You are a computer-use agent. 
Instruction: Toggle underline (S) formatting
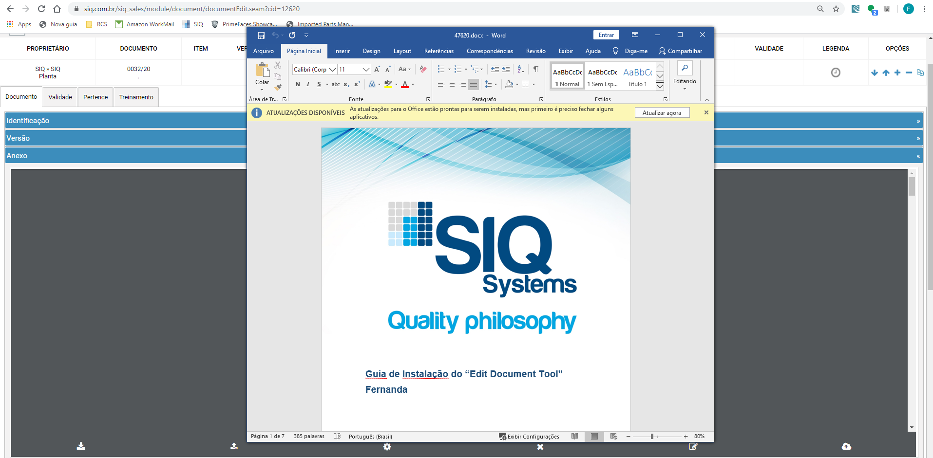(x=319, y=85)
